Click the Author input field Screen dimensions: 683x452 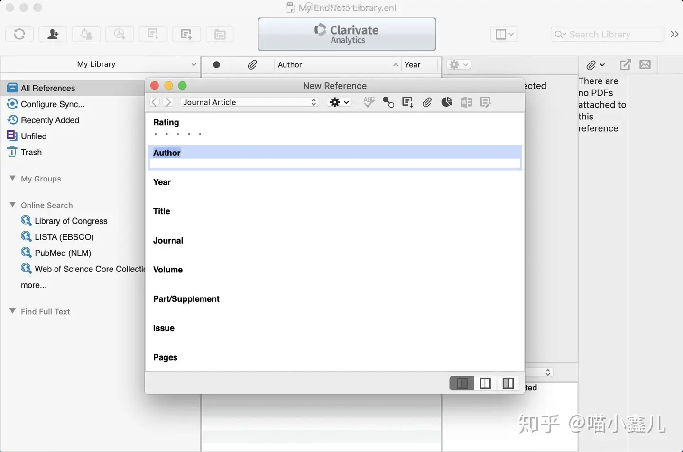pyautogui.click(x=335, y=164)
